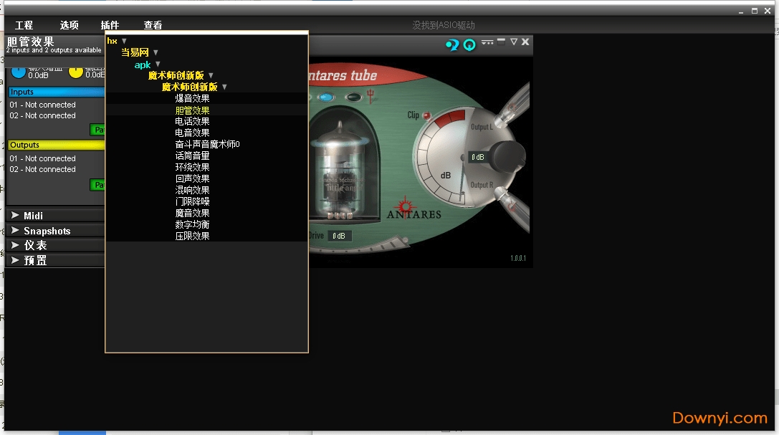Select 电话效果 from the plugin list

(x=192, y=122)
